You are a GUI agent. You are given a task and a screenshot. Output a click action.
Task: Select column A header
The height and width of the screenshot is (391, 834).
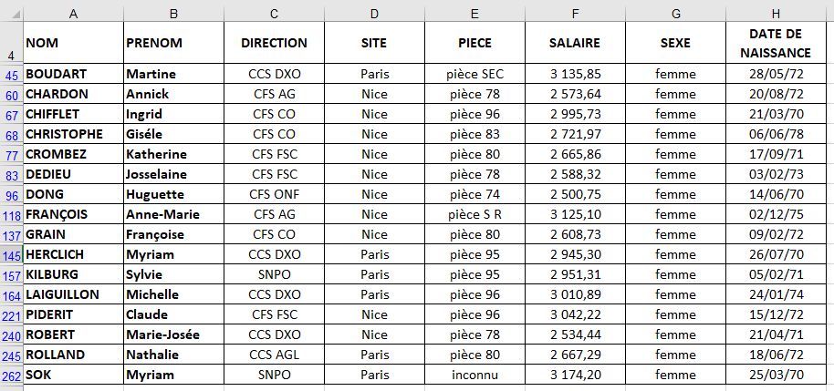tap(73, 11)
